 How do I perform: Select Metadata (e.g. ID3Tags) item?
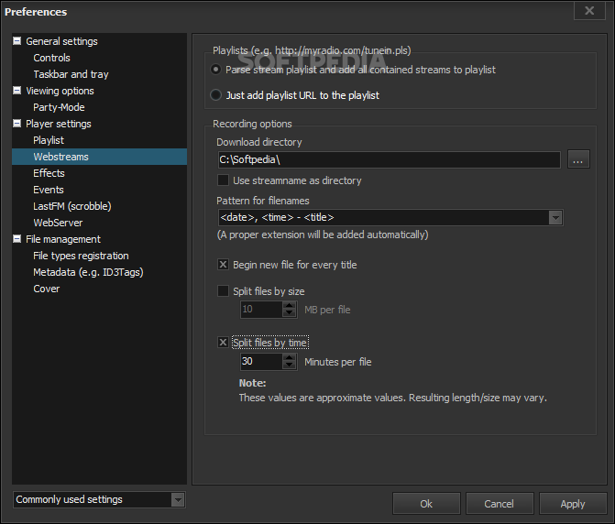coord(88,272)
